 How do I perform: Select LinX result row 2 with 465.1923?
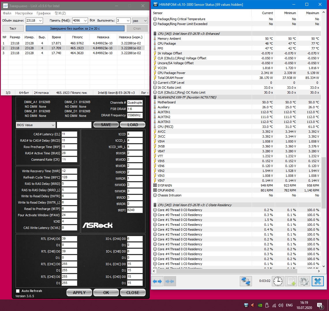(73, 48)
